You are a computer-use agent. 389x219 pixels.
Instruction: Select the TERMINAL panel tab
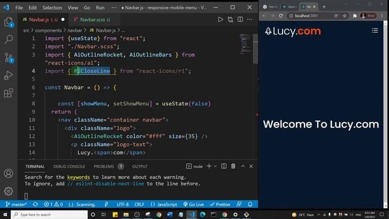(35, 166)
